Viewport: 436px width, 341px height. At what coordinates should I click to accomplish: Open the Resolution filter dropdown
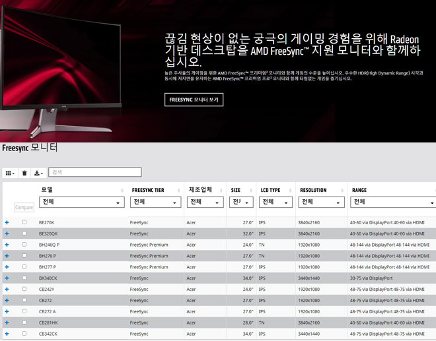coord(322,202)
